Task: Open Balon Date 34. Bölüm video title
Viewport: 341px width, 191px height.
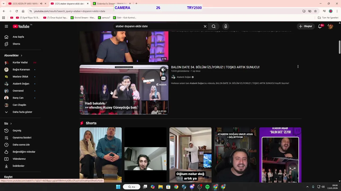Action: pyautogui.click(x=215, y=67)
